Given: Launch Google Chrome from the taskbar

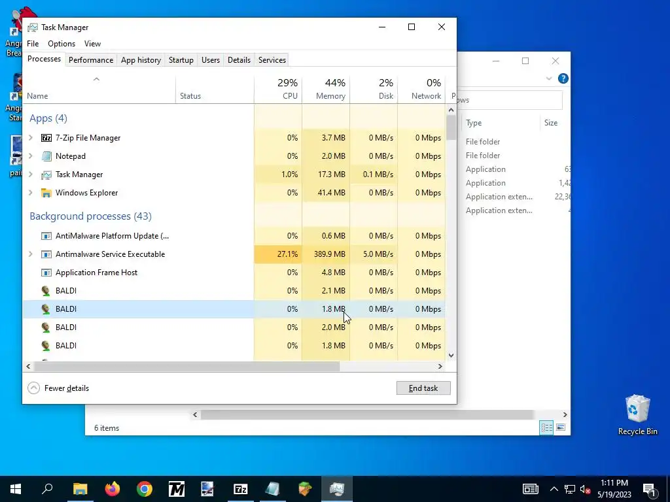Looking at the screenshot, I should click(x=145, y=489).
